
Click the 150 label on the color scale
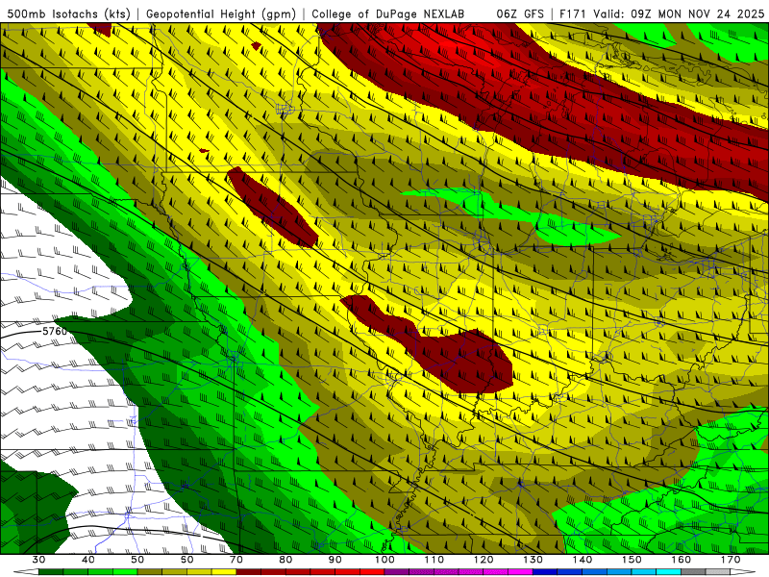pos(632,560)
